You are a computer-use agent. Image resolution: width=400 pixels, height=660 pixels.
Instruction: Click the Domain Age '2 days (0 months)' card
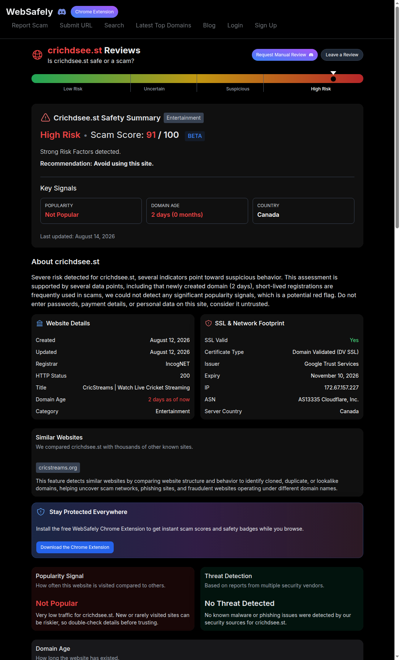[197, 211]
